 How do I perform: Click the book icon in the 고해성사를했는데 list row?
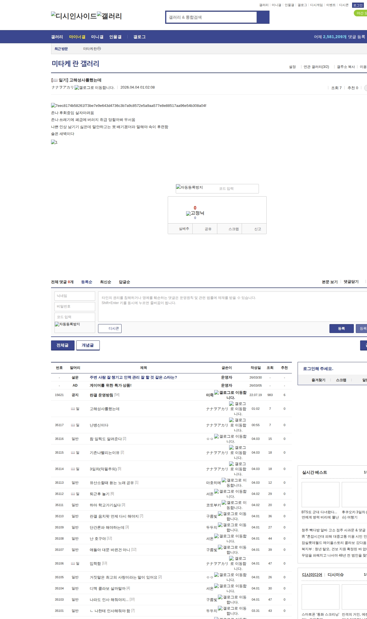[73, 409]
